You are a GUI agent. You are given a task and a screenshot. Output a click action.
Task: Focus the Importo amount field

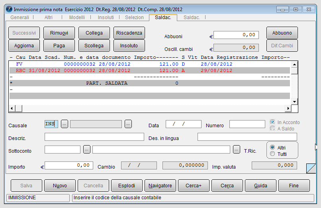pyautogui.click(x=69, y=165)
